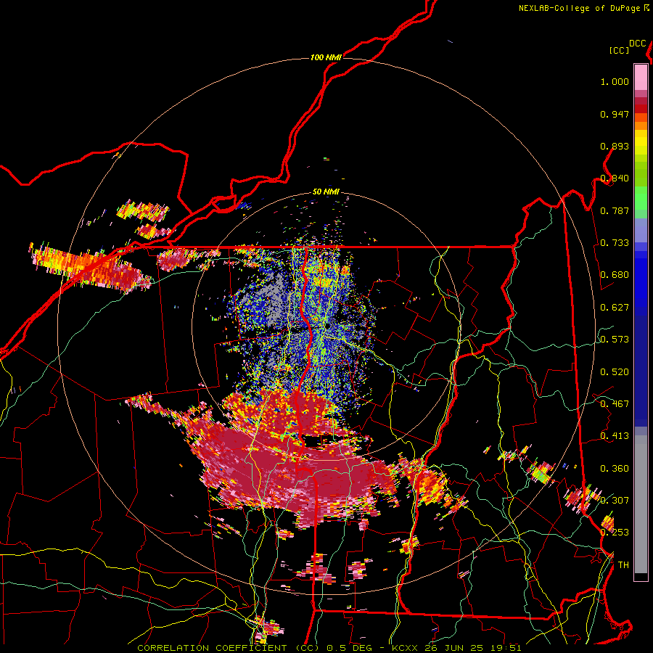Viewport: 653px width, 653px height.
Task: Click the 0.573 scale value
Action: tap(615, 340)
